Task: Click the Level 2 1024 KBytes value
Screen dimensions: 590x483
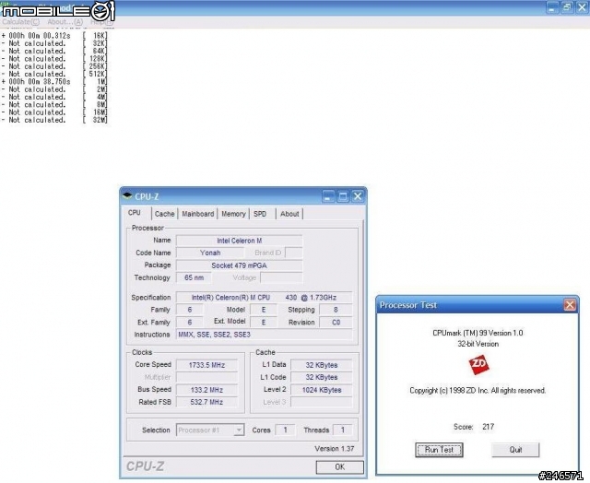Action: pyautogui.click(x=322, y=390)
